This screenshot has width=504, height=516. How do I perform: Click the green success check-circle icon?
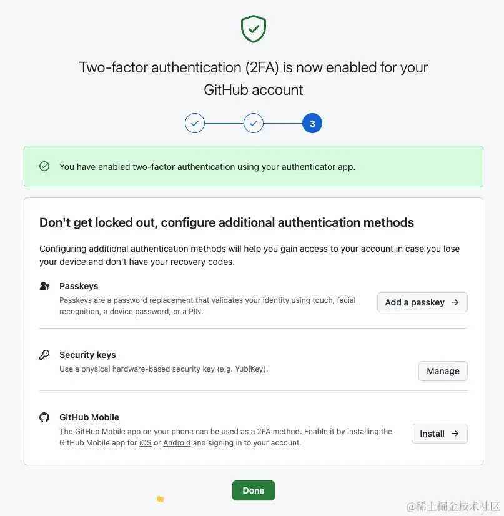pyautogui.click(x=44, y=166)
